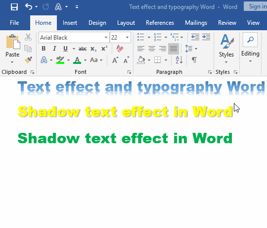This screenshot has width=267, height=228.
Task: Switch to the Insert tab
Action: point(70,23)
